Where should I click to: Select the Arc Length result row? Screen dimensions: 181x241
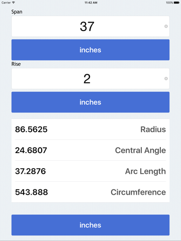[x=90, y=171]
